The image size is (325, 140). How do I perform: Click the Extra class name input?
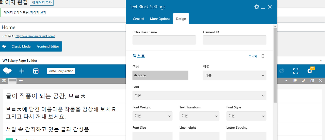click(x=164, y=40)
